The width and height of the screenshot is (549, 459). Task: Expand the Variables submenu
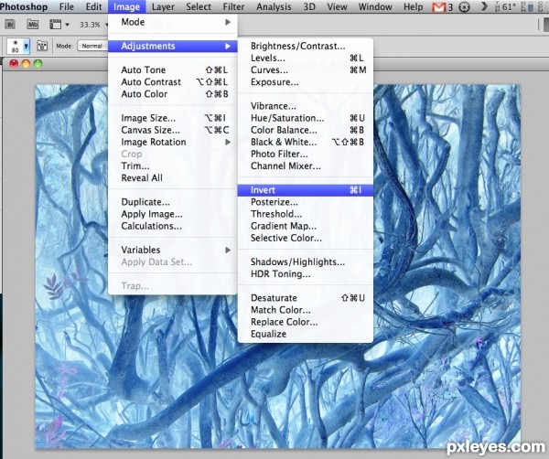[173, 250]
